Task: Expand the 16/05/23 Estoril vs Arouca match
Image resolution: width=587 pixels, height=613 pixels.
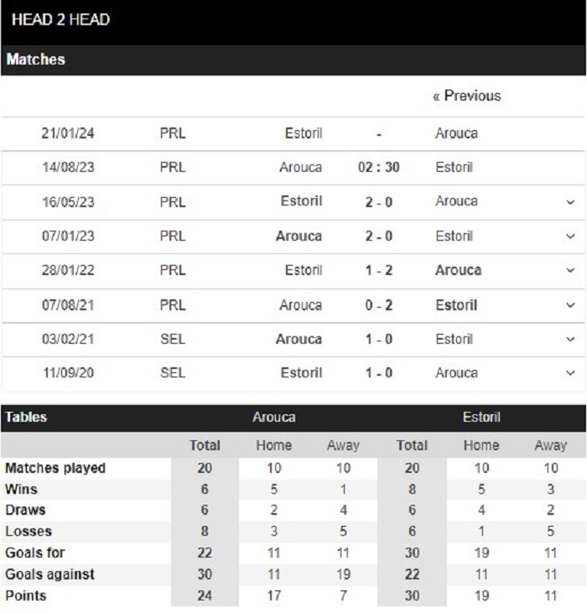Action: click(570, 202)
